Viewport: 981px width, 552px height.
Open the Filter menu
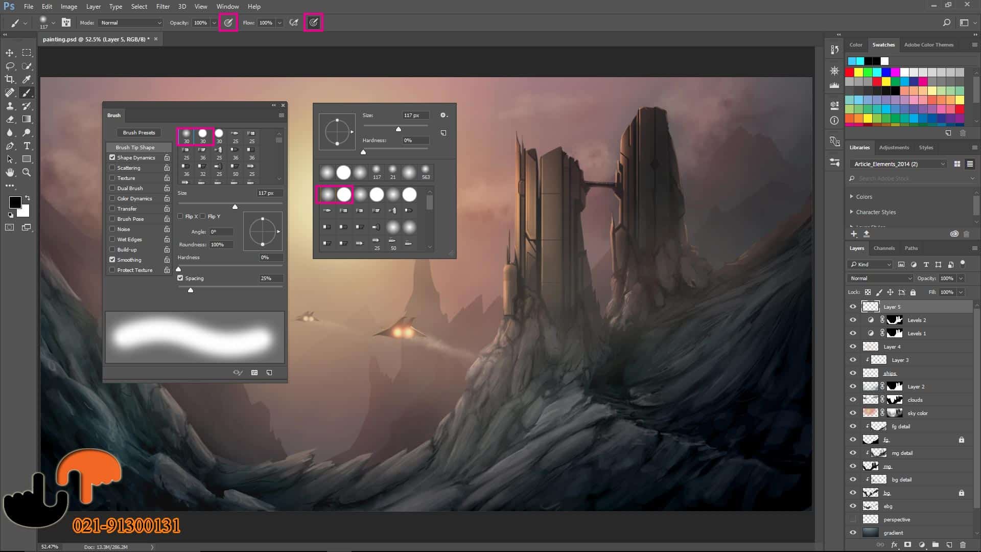coord(162,7)
